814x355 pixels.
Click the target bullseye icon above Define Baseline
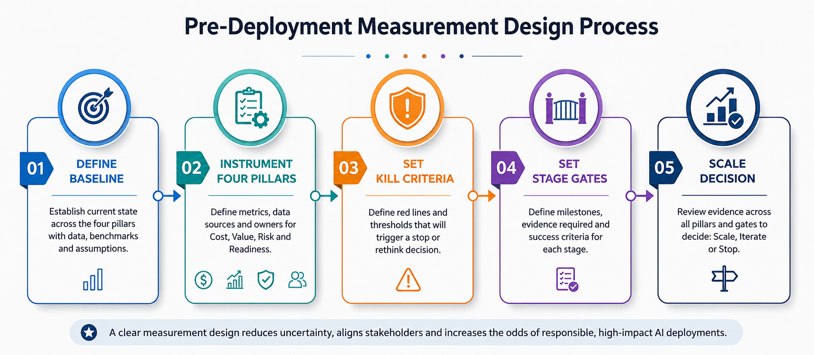tap(95, 106)
